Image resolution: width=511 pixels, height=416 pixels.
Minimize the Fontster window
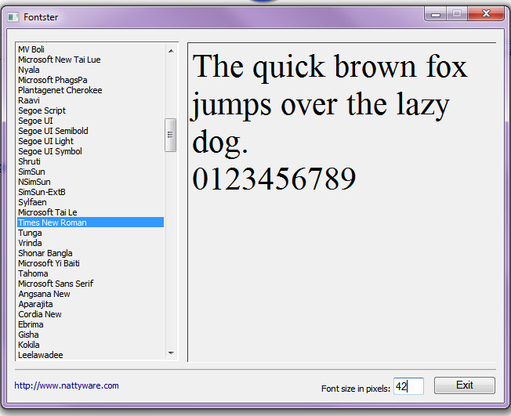(x=436, y=14)
